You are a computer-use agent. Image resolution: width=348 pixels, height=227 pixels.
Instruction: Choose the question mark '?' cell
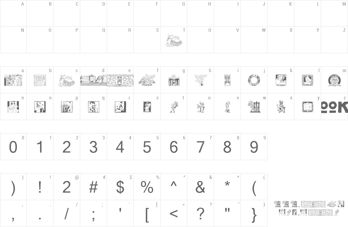[201, 213]
